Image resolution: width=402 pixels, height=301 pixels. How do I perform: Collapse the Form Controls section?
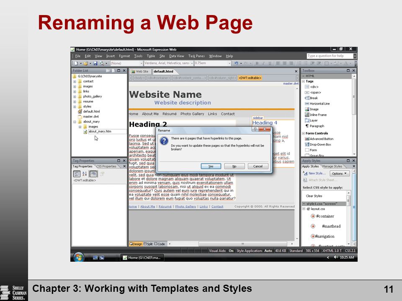(303, 133)
